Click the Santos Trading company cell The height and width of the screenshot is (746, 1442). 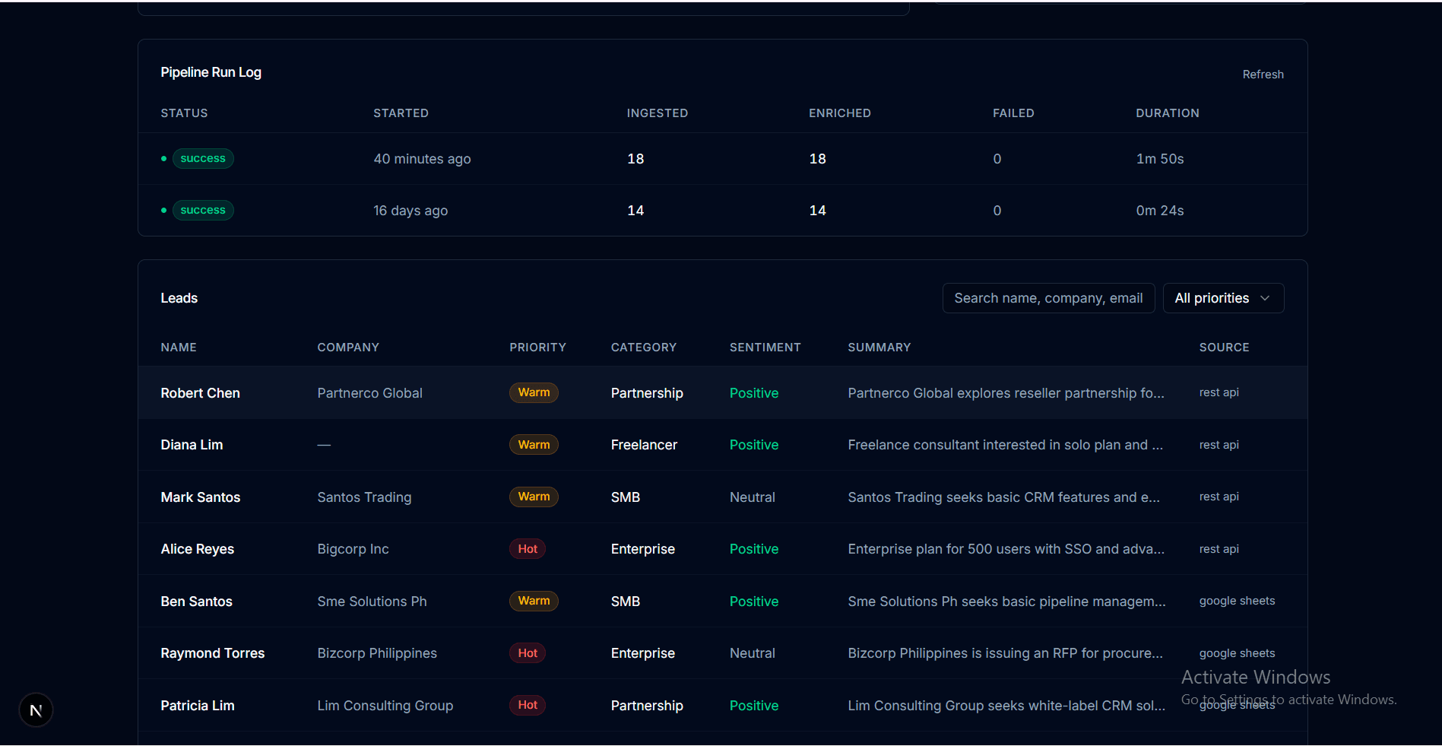click(364, 497)
